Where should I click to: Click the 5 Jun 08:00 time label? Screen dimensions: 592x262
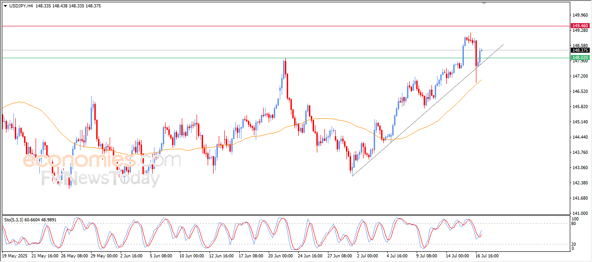162,255
